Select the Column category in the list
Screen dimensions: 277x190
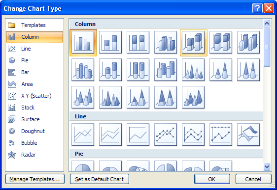click(35, 37)
